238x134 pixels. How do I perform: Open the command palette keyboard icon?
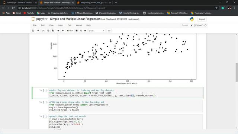coord(109,31)
